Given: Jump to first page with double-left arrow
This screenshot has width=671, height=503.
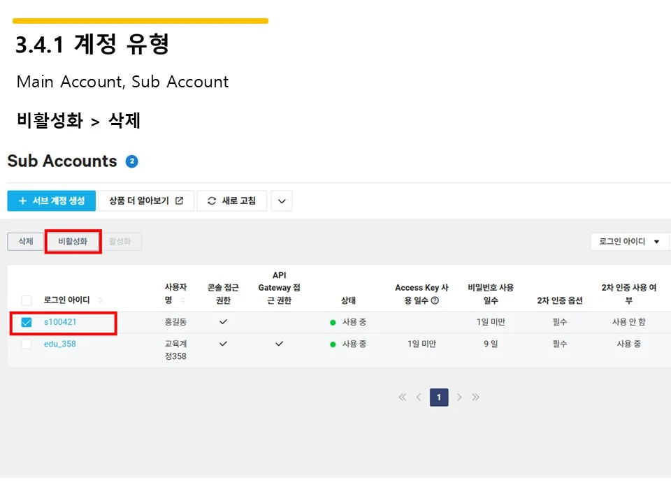Looking at the screenshot, I should click(x=402, y=397).
